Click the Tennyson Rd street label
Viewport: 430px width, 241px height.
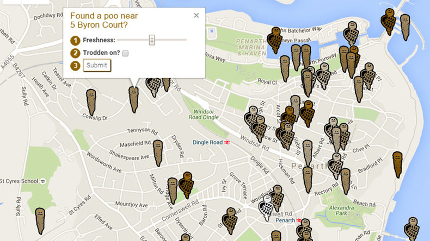pyautogui.click(x=142, y=131)
